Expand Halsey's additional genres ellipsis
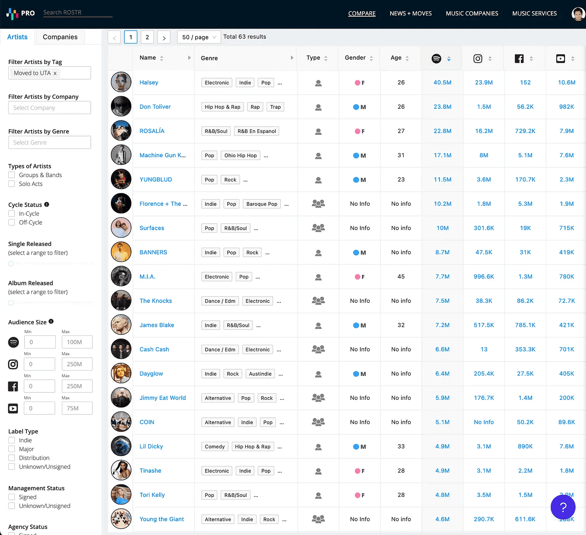This screenshot has width=586, height=535. coord(280,83)
